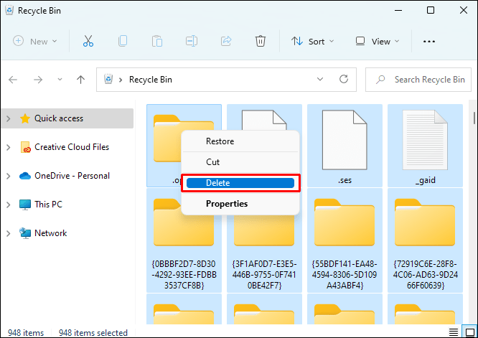Click the Search Recycle Bin field
This screenshot has width=478, height=338.
coord(418,80)
